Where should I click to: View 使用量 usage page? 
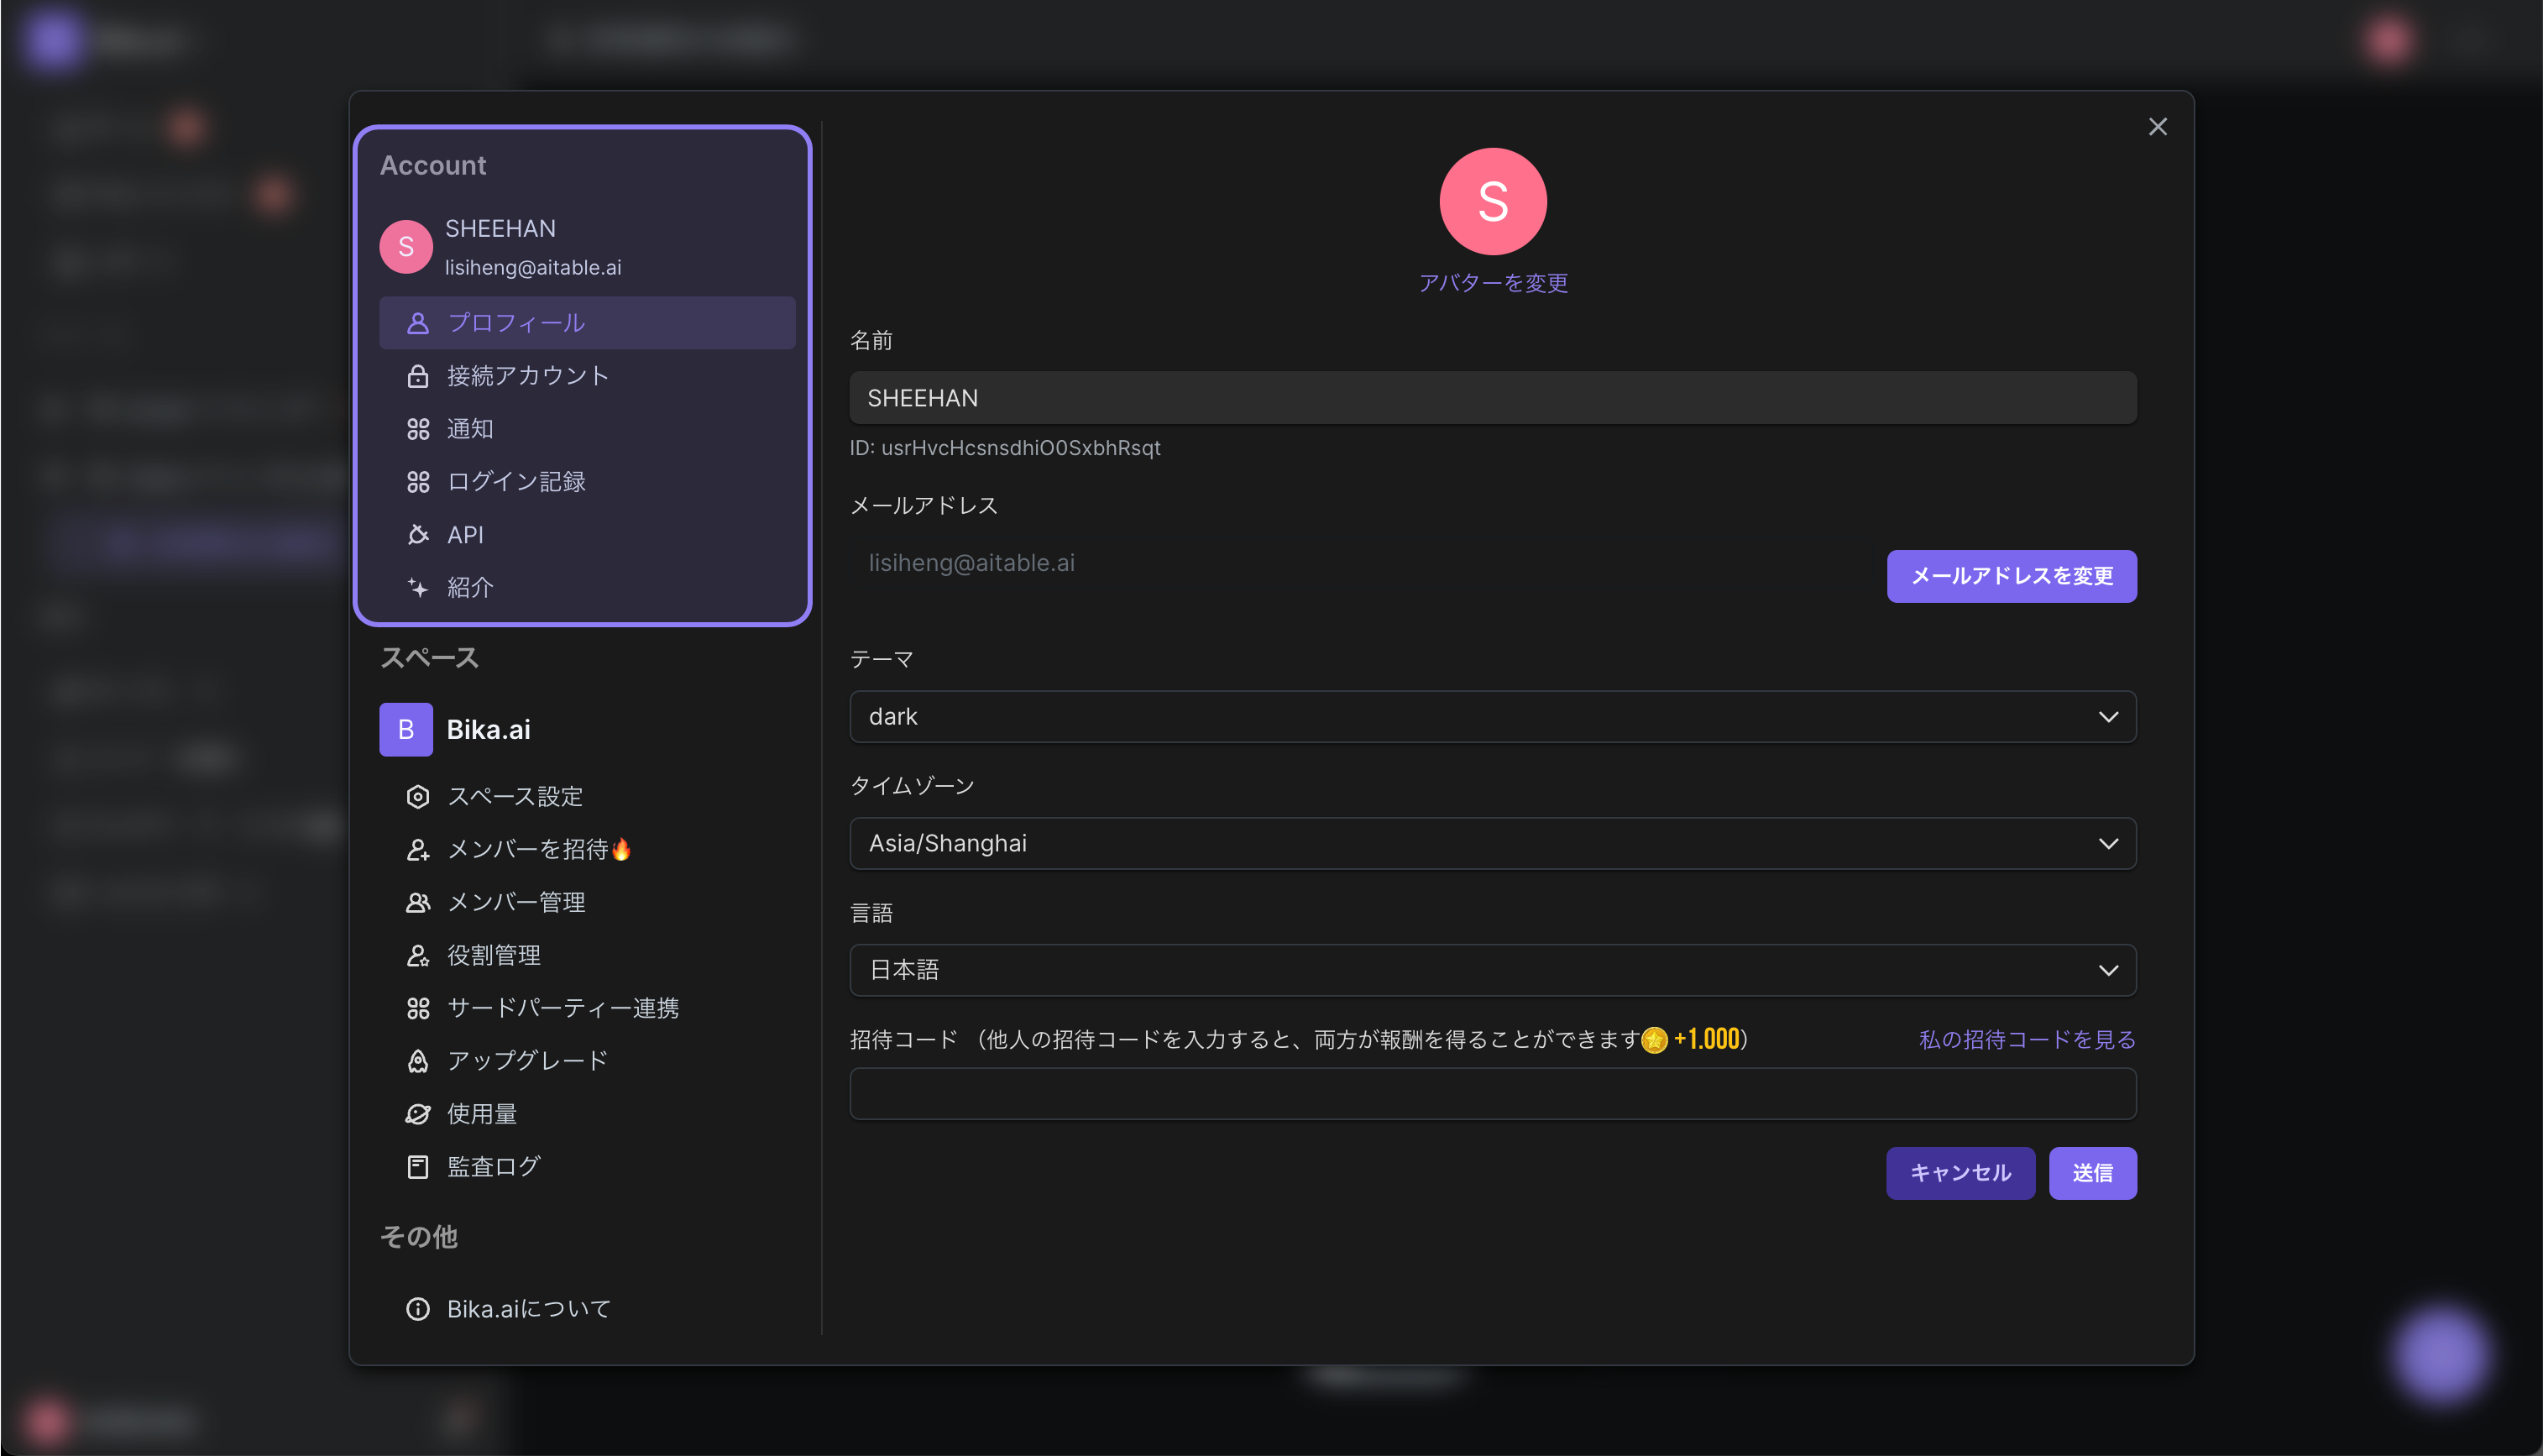pyautogui.click(x=587, y=1114)
